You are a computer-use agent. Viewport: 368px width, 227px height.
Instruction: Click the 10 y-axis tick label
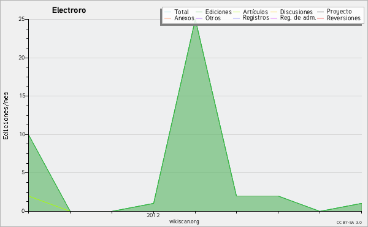click(x=22, y=134)
